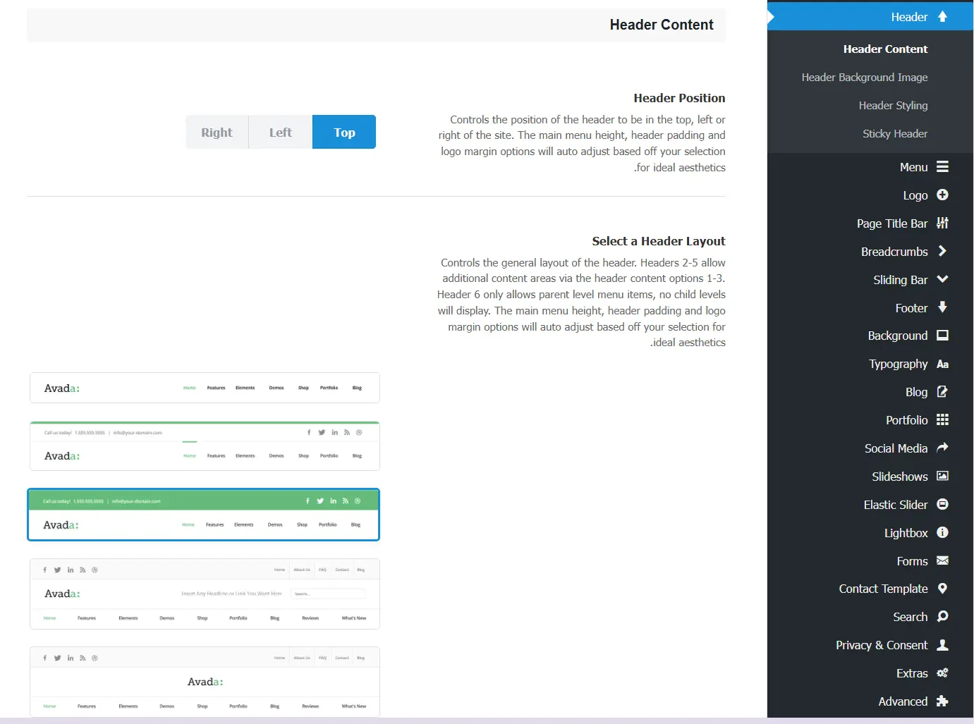
Task: Click the Footer down-arrow icon
Action: [x=942, y=307]
